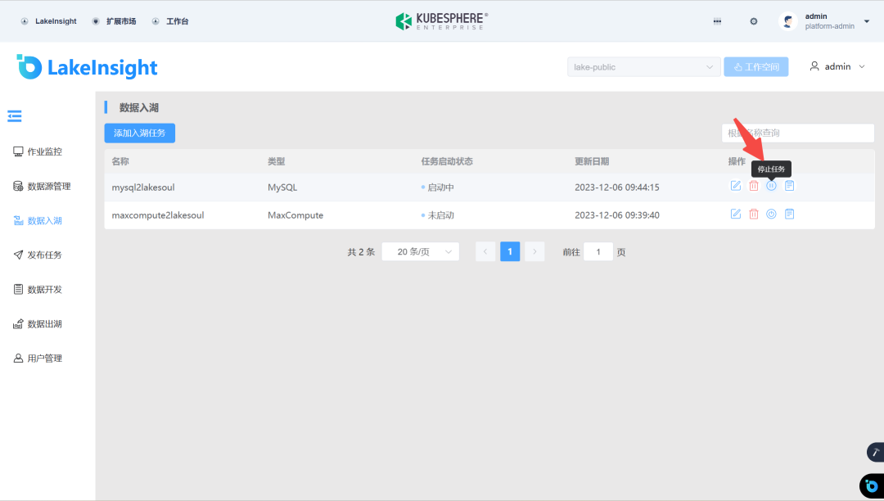Open the lake-public workspace dropdown
884x501 pixels.
tap(644, 67)
